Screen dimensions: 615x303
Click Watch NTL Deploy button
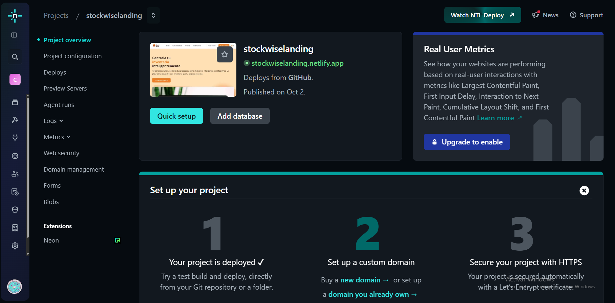(483, 15)
